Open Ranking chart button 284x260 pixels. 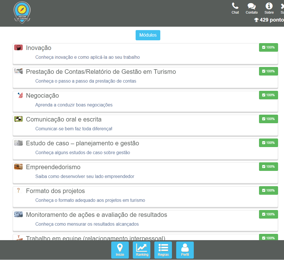142,250
